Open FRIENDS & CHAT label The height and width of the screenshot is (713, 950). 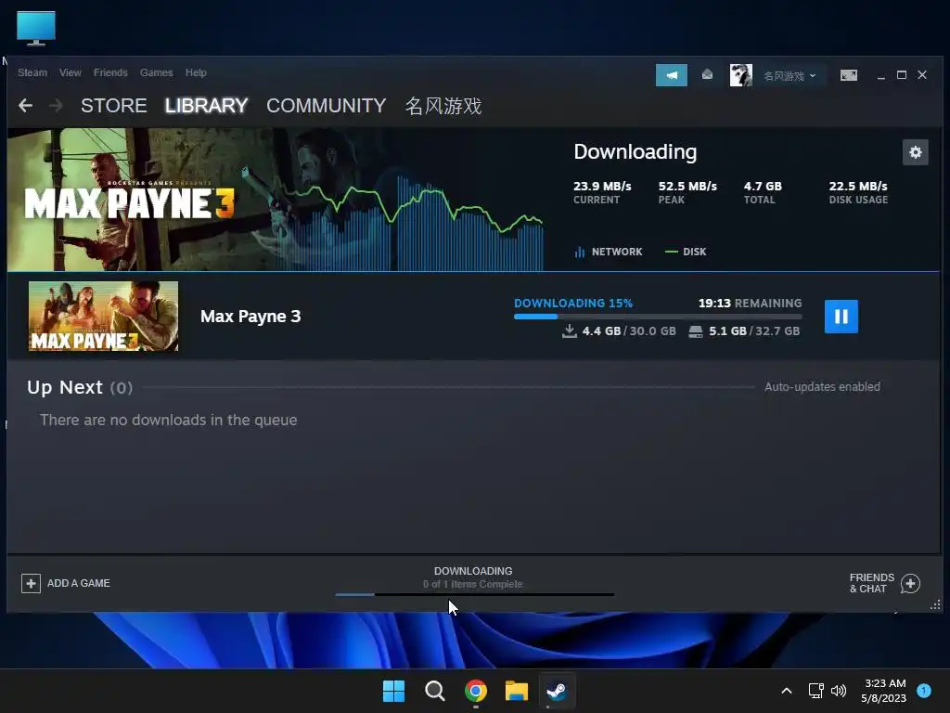(872, 583)
